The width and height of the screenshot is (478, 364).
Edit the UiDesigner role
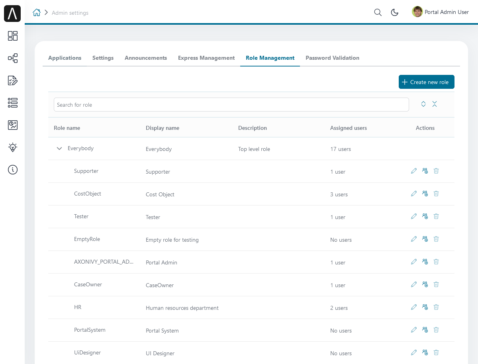click(x=414, y=352)
